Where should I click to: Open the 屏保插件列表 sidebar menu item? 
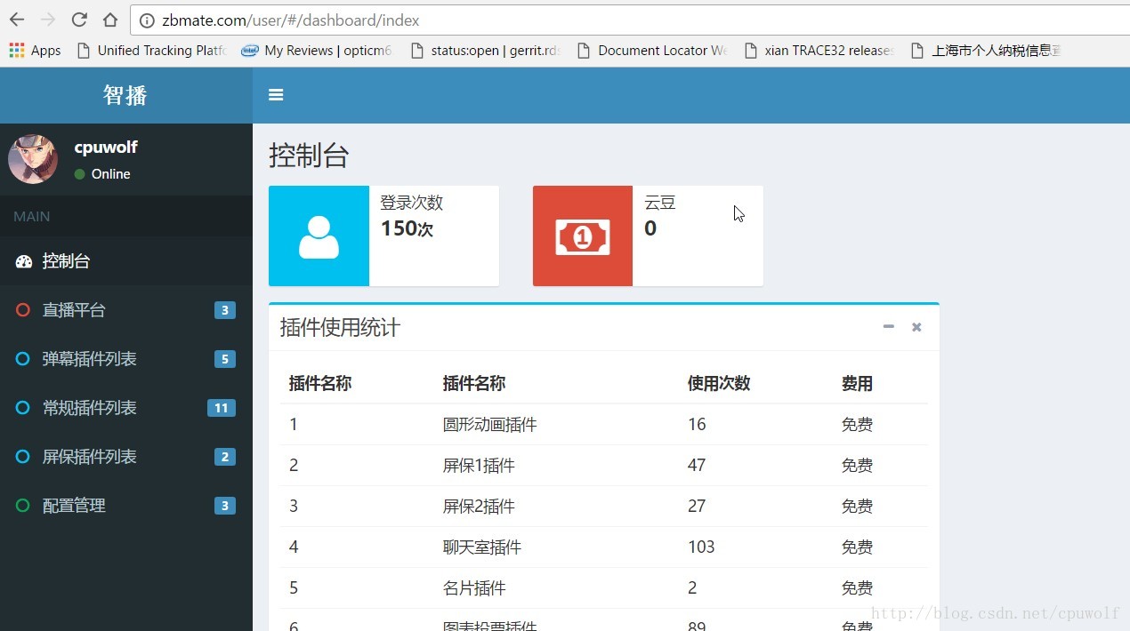coord(126,457)
